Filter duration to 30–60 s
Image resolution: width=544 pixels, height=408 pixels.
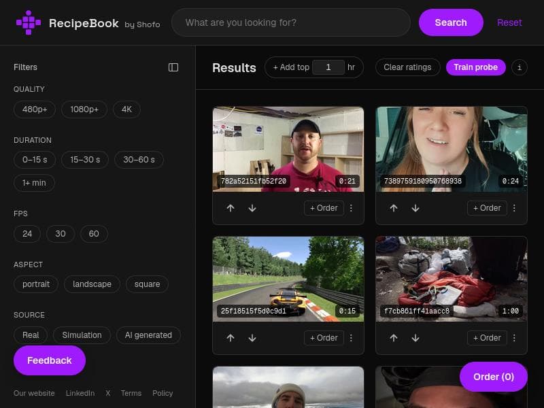tap(139, 160)
